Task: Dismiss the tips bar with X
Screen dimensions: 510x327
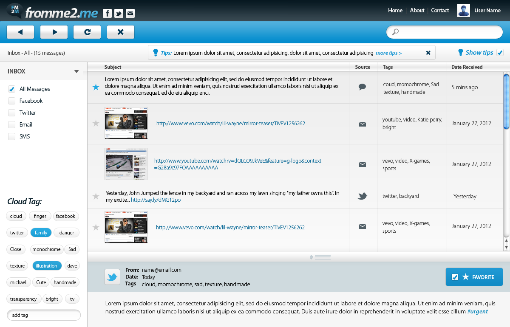Action: pyautogui.click(x=428, y=53)
